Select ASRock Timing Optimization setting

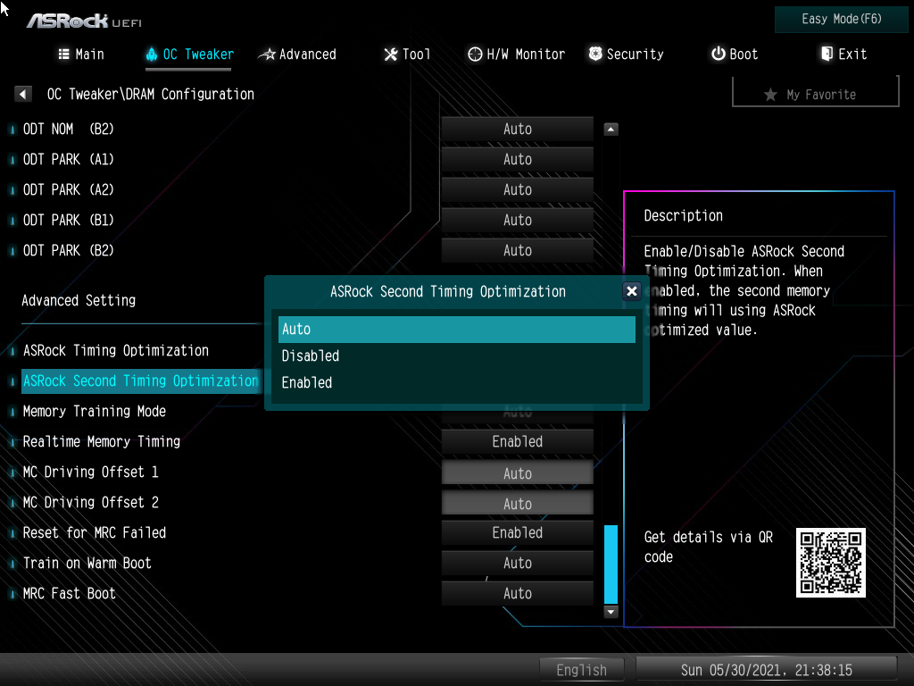(115, 350)
